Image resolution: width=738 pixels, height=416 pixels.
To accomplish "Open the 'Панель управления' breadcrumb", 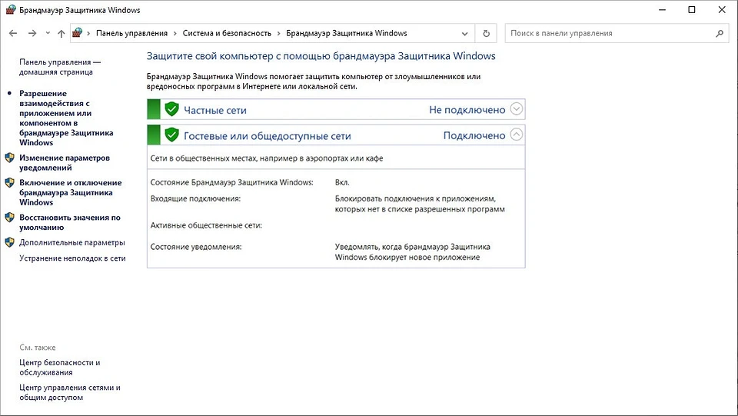I will [131, 33].
